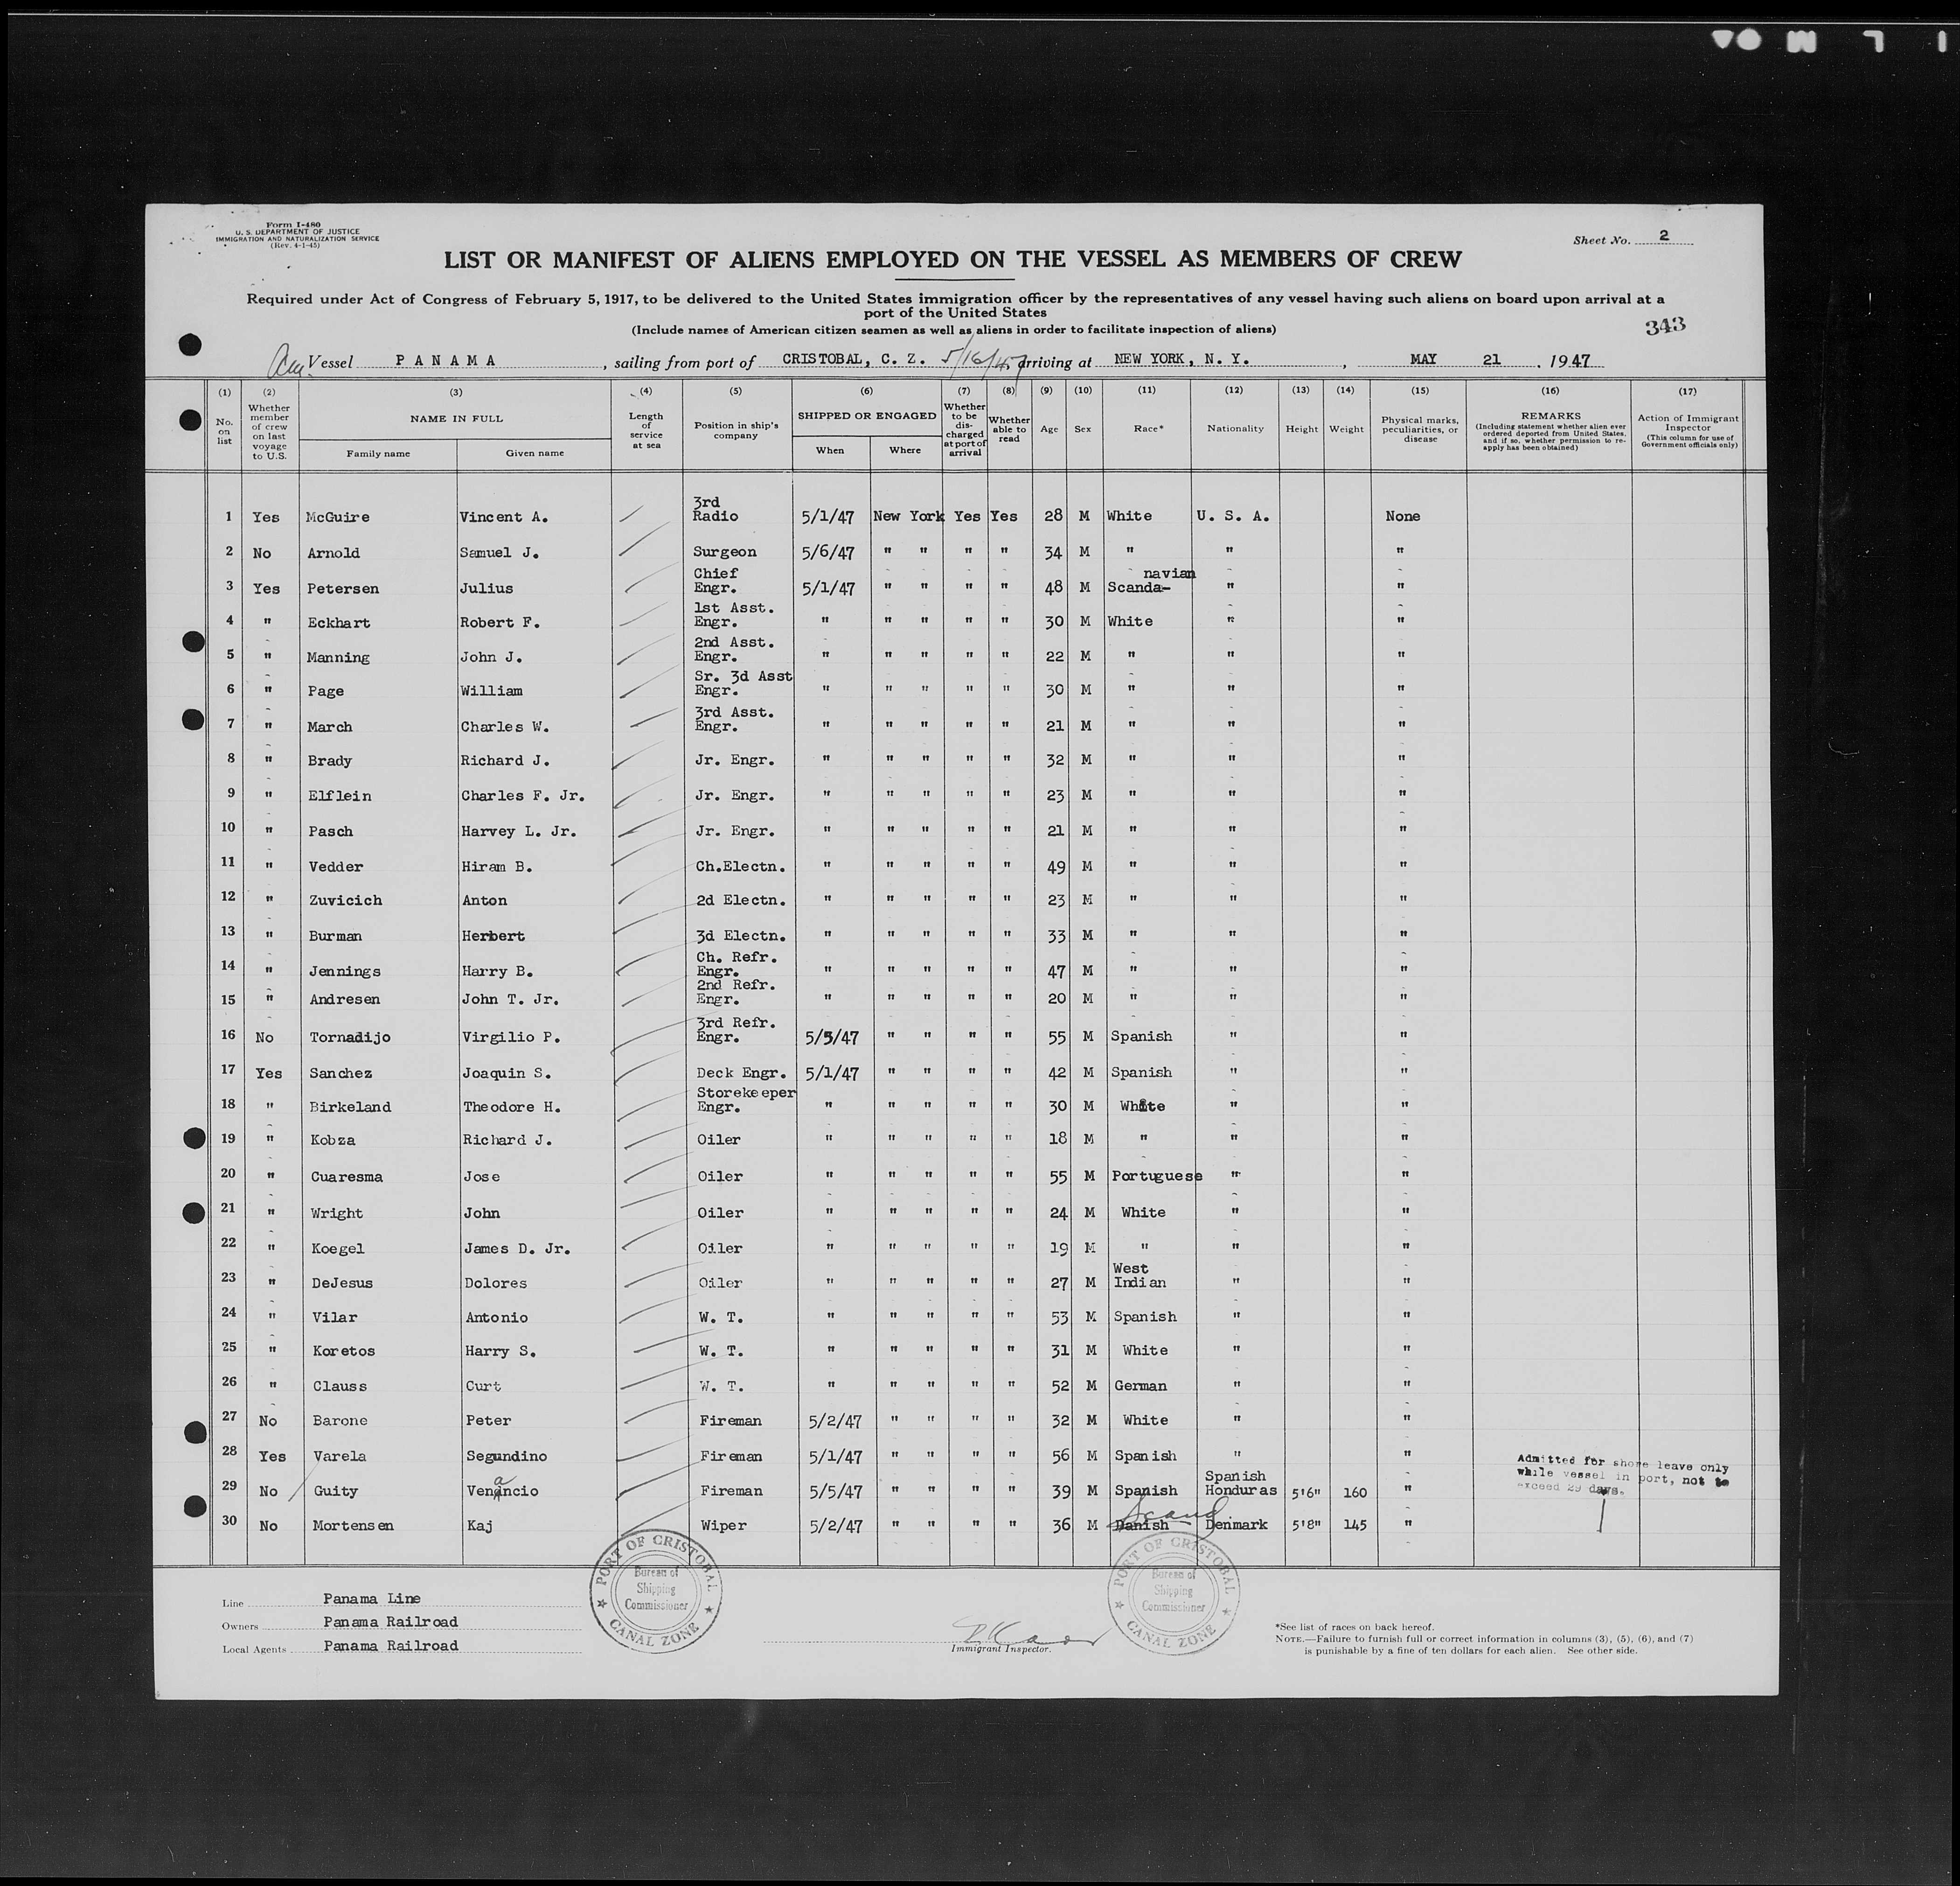Select the nationality "U. S. A."
This screenshot has width=1960, height=1886.
coord(1233,516)
